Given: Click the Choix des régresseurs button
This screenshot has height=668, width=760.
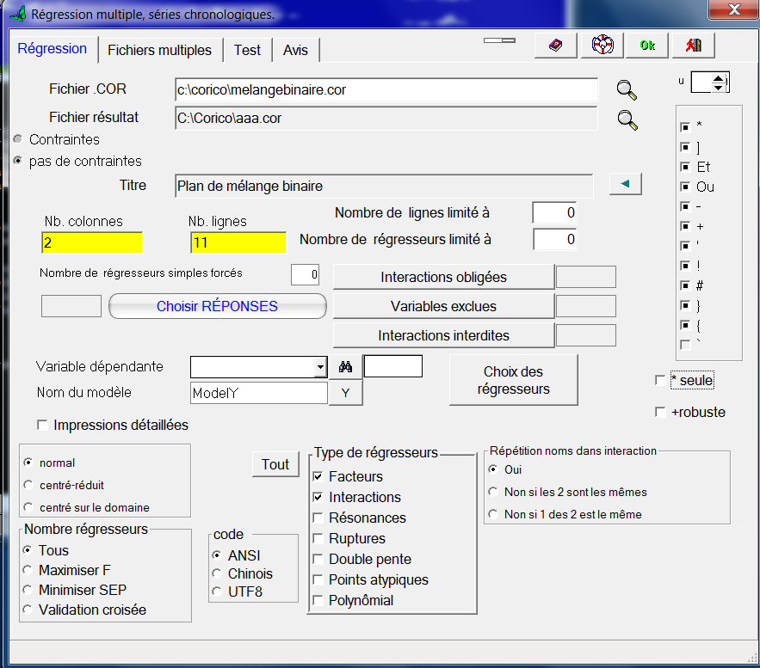Looking at the screenshot, I should [x=513, y=380].
